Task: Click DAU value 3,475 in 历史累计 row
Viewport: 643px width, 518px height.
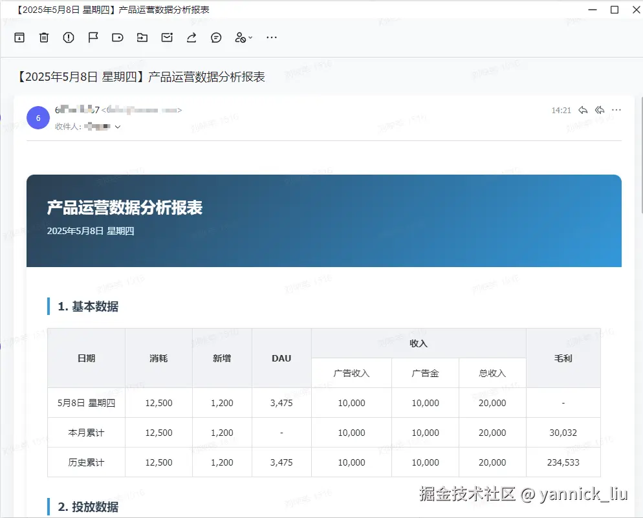Action: tap(281, 462)
